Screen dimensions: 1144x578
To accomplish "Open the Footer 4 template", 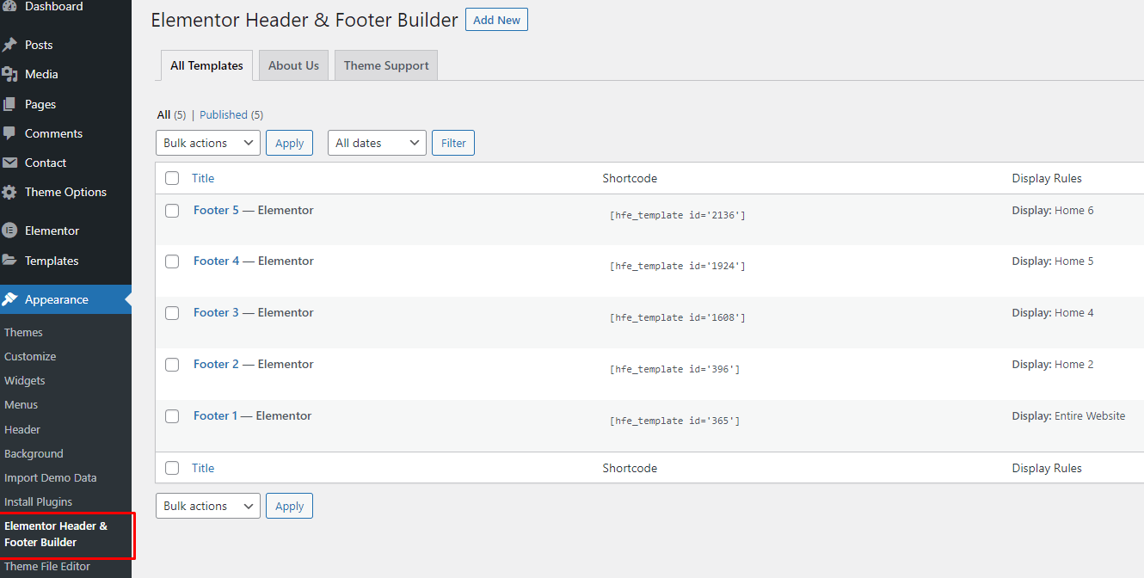I will click(216, 261).
